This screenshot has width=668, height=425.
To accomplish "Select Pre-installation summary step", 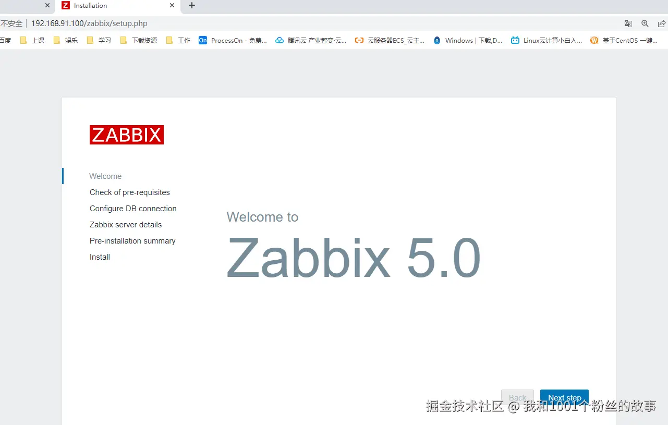I will point(132,241).
